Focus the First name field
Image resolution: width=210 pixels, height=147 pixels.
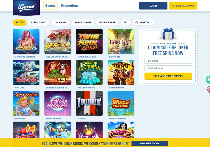(168, 61)
